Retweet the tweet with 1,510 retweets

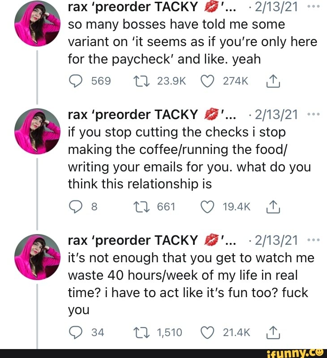(x=139, y=332)
